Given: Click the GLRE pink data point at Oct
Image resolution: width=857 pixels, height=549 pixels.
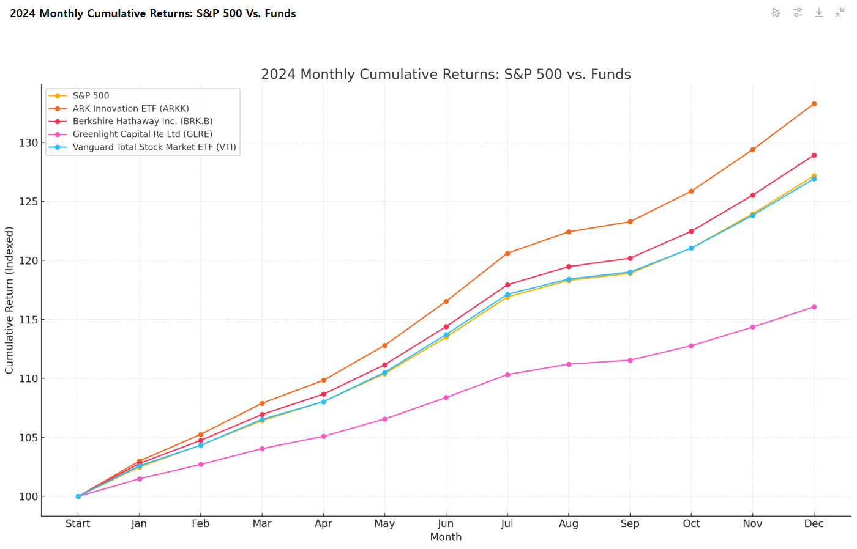Looking at the screenshot, I should click(x=691, y=346).
